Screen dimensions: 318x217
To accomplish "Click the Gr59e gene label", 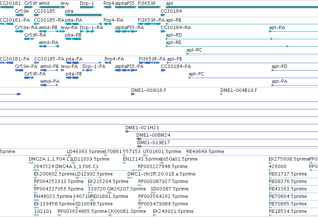I will tap(22, 11).
